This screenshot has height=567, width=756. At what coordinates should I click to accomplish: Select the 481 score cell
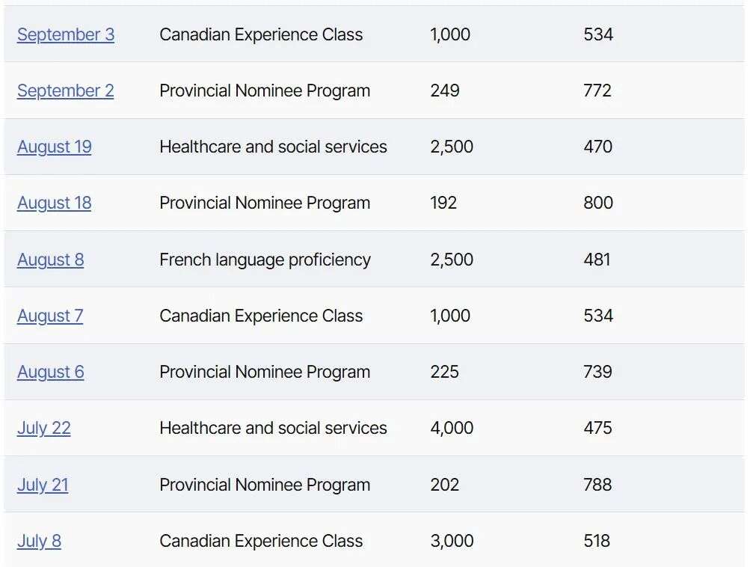pyautogui.click(x=597, y=260)
